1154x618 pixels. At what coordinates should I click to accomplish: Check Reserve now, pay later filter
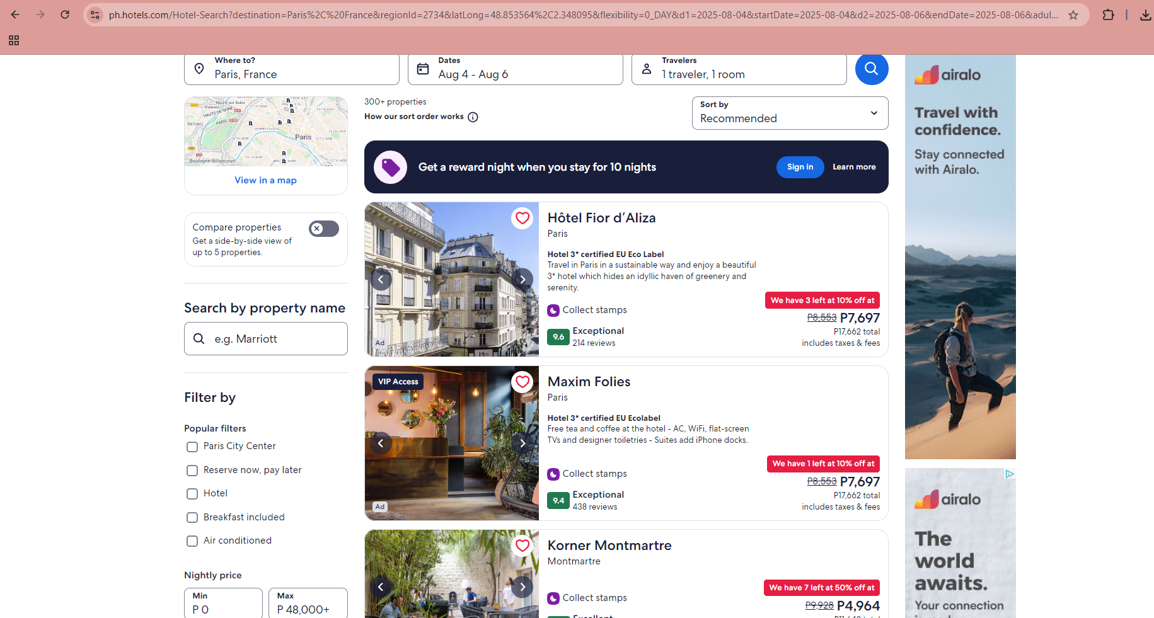point(192,471)
